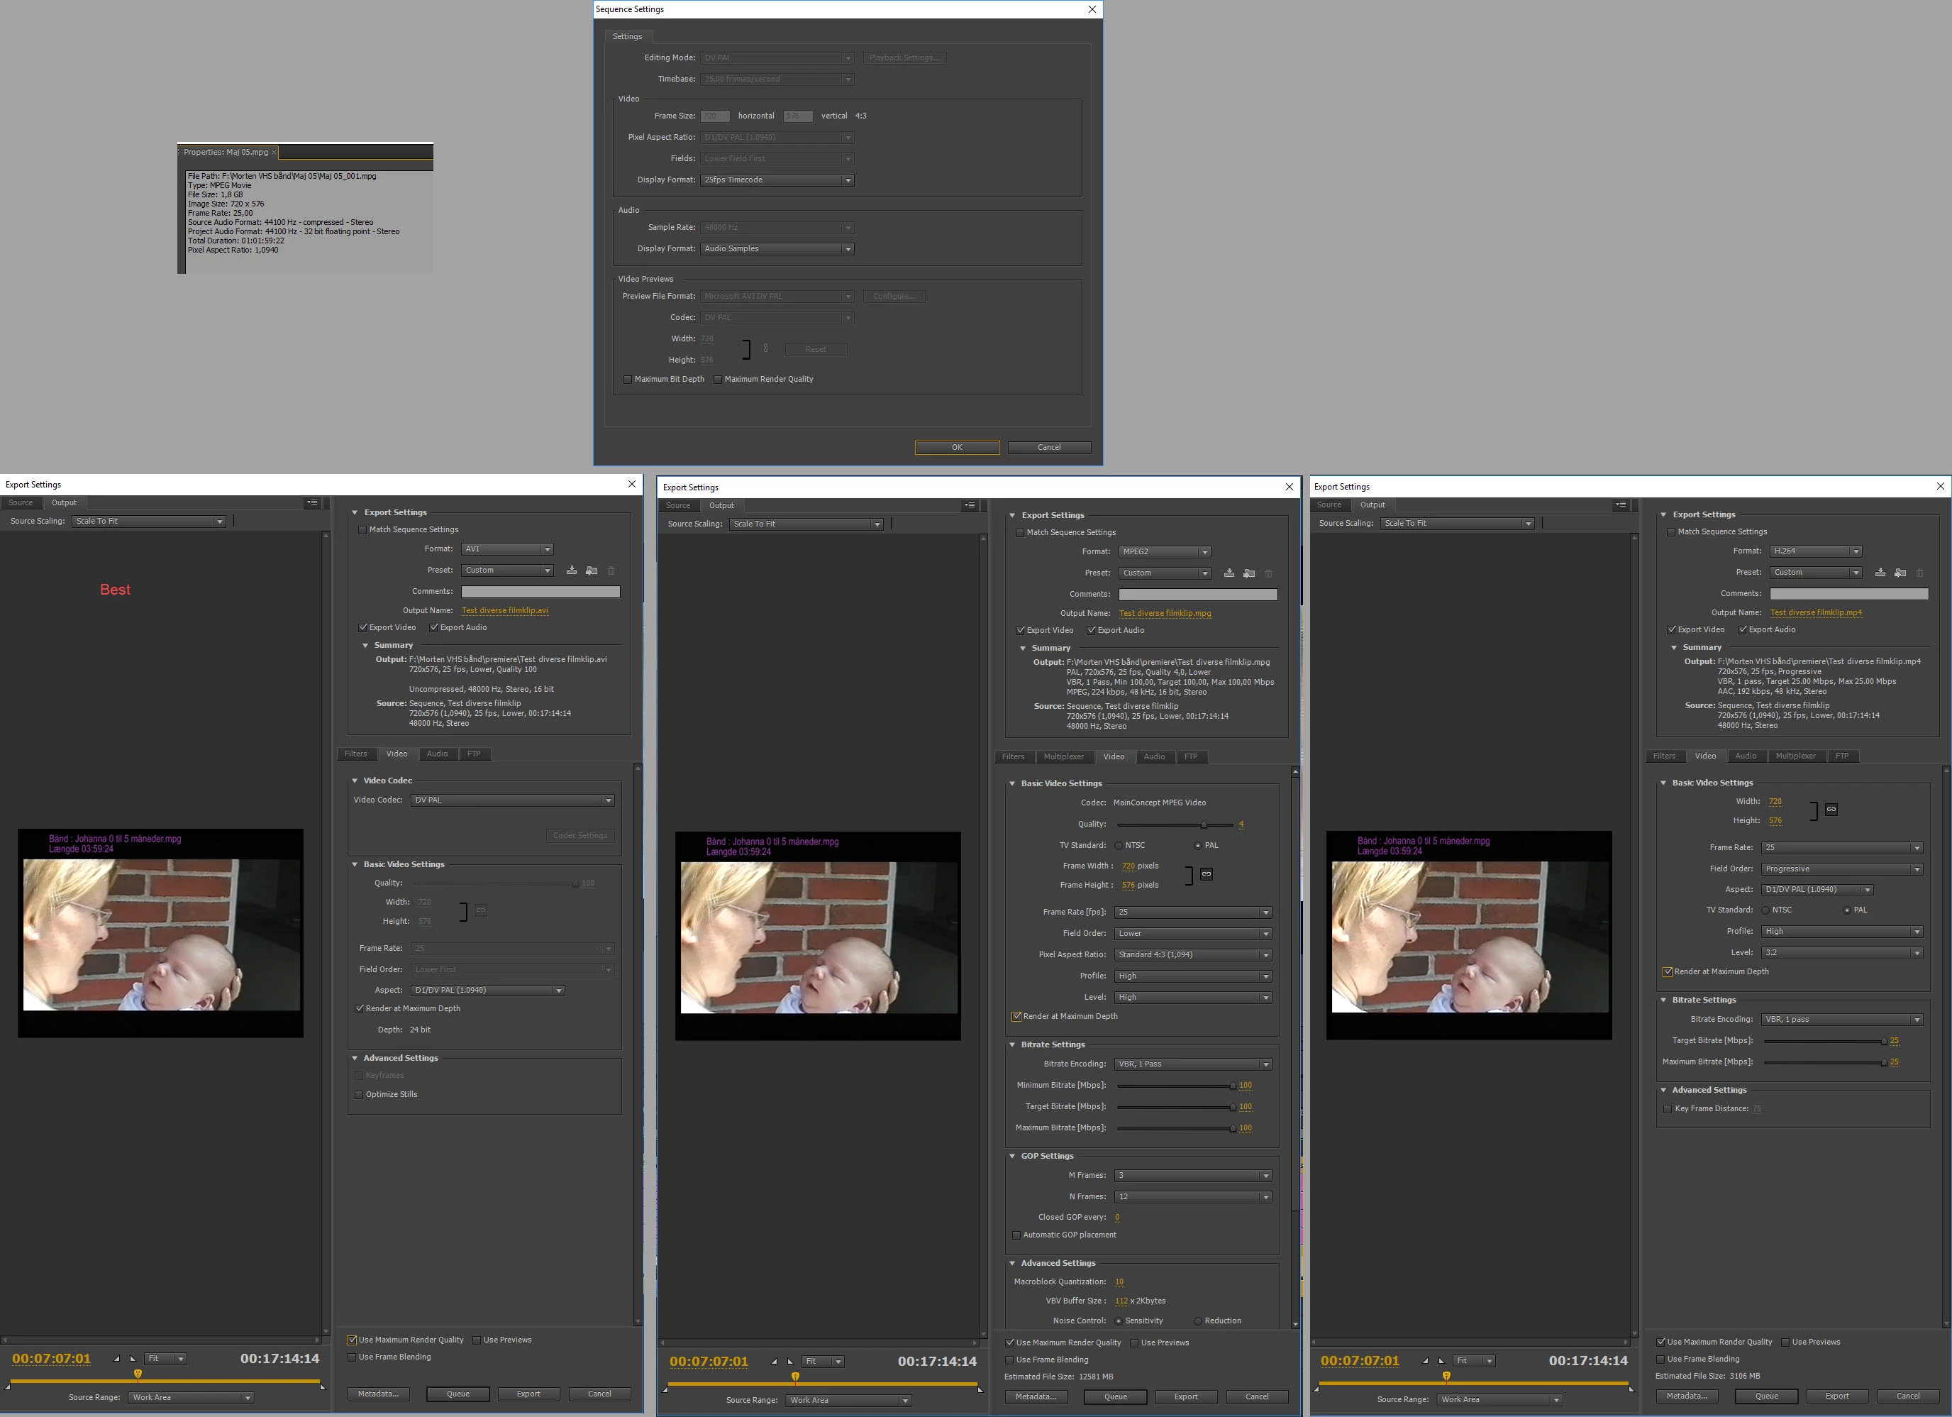The image size is (1952, 1417).
Task: Check Use Frame Blending in AVI export window
Action: (352, 1357)
